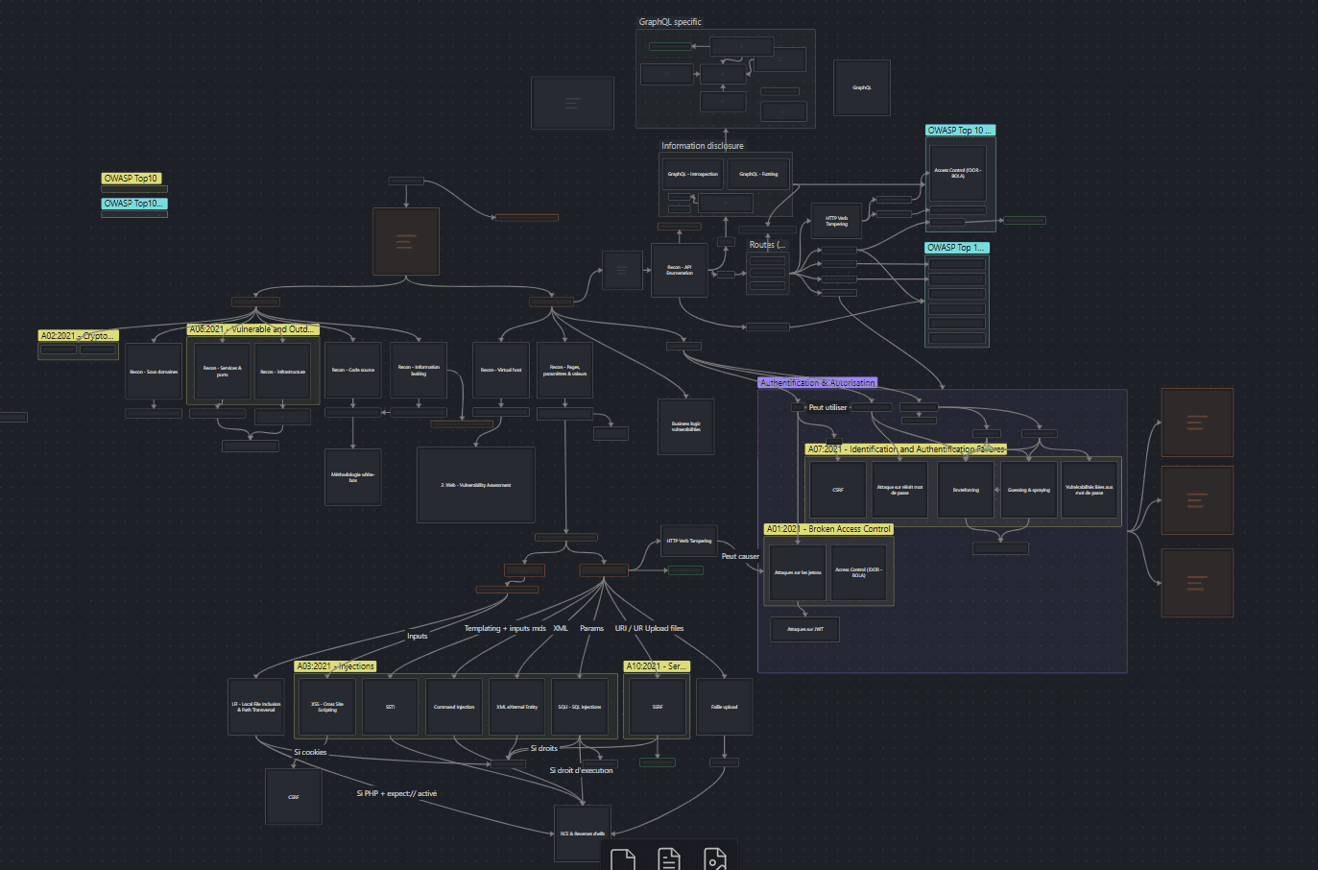Image resolution: width=1318 pixels, height=870 pixels.
Task: Click the A03:2021 - Injections group label
Action: tap(335, 665)
